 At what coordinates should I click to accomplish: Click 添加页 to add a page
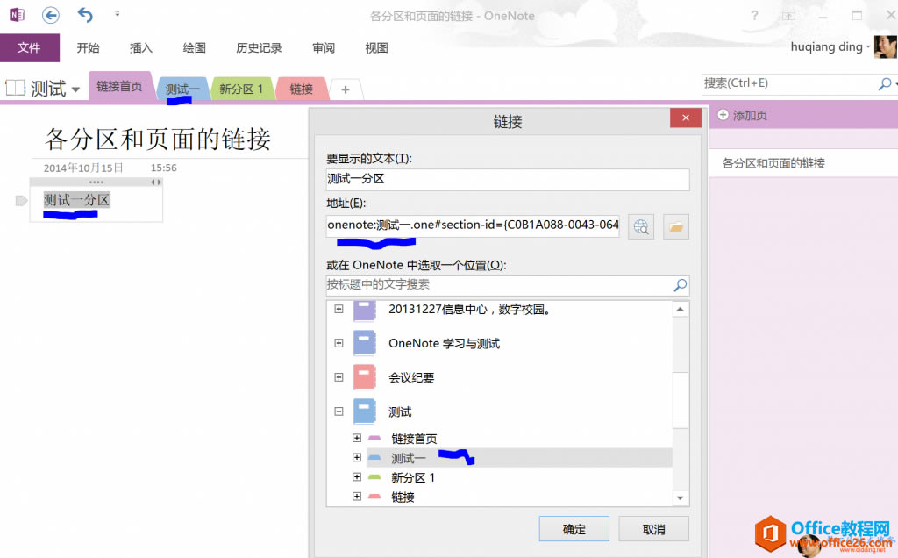742,116
